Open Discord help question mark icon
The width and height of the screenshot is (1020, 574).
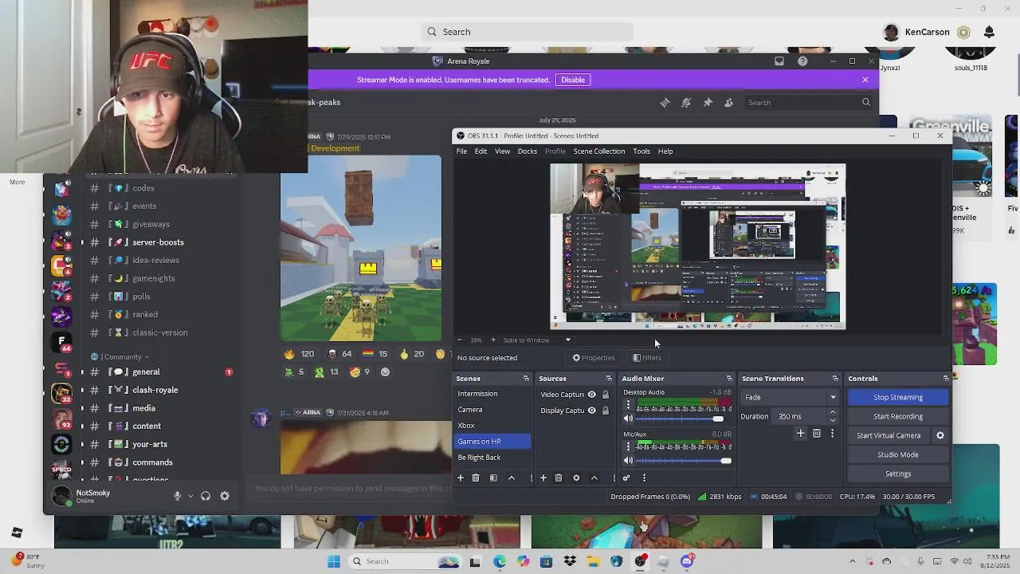click(x=802, y=61)
